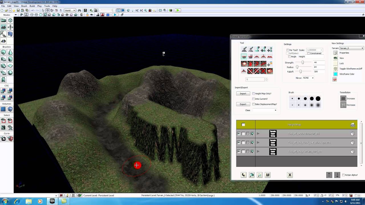Click the HeightMap row checkbox
365x205 pixels.
click(243, 125)
